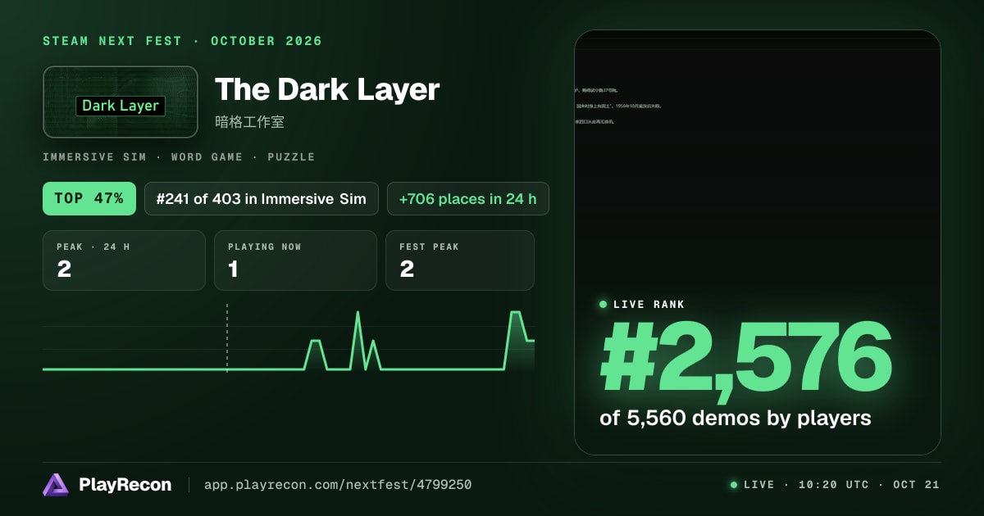
Task: Click the WORD GAME tag
Action: 207,157
